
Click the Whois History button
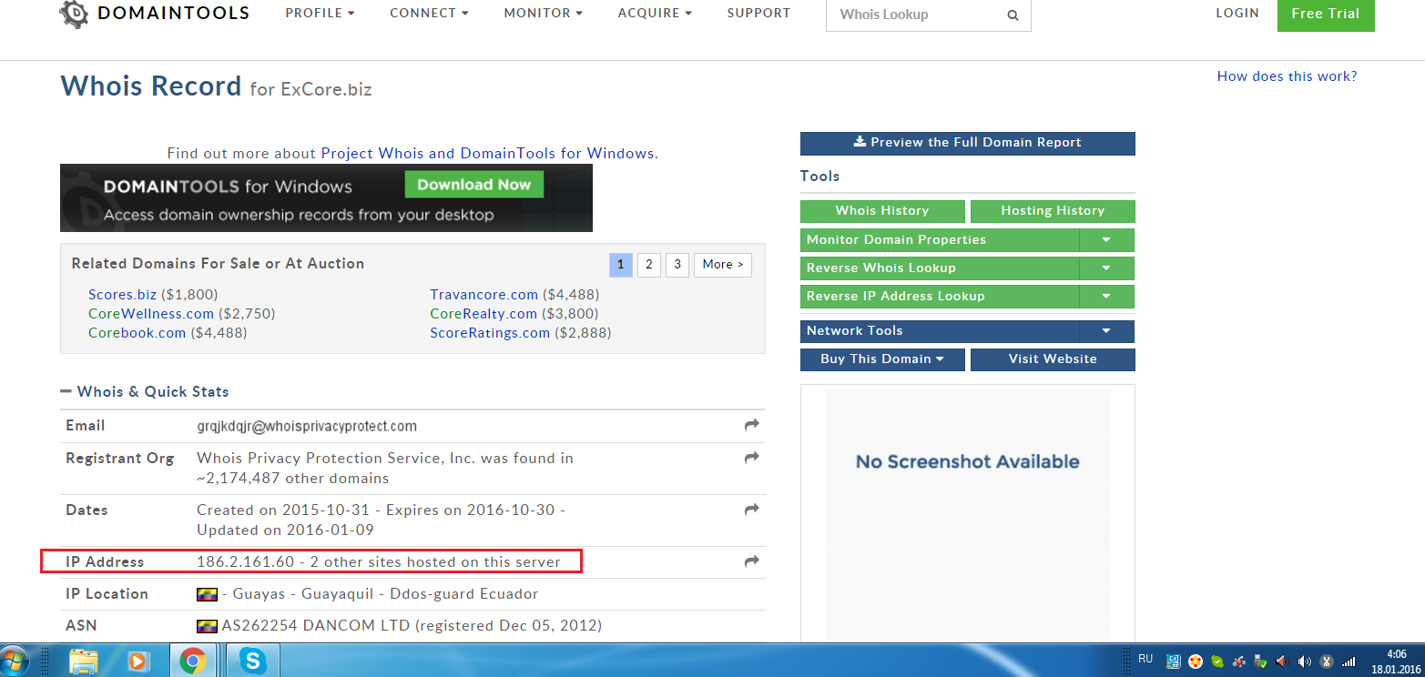coord(881,211)
